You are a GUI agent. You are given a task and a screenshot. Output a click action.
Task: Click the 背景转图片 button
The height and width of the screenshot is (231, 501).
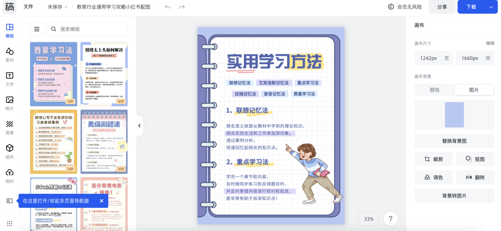coord(454,196)
